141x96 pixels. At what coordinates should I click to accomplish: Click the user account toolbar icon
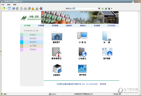37,8
